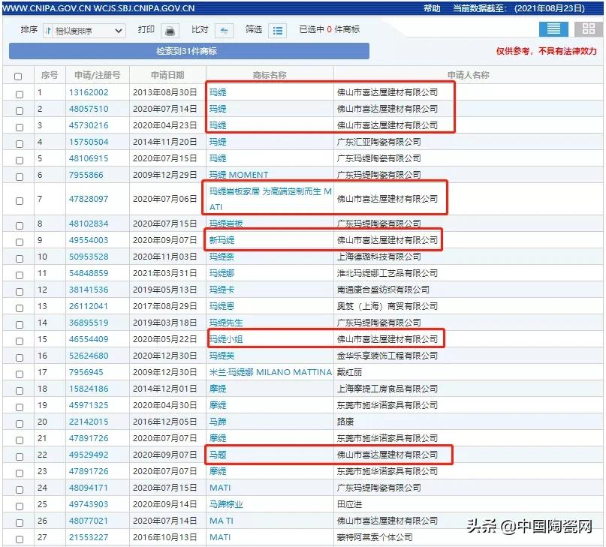
Task: Tick the select-all header checkbox
Action: coord(18,77)
